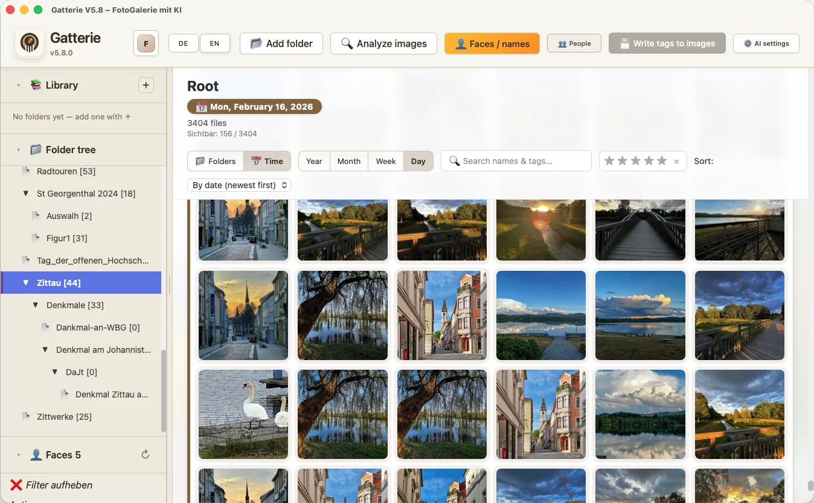Refresh the Faces section with reload icon

[146, 455]
